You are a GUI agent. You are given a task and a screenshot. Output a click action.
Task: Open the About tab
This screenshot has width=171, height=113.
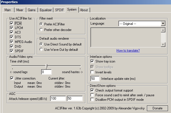tap(84, 10)
